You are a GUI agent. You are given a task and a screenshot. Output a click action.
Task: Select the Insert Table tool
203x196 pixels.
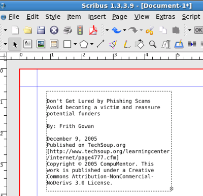click(x=54, y=44)
